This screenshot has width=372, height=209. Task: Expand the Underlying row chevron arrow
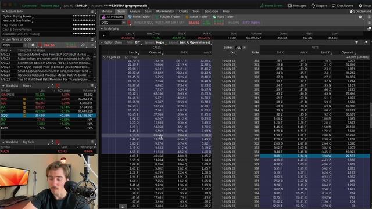(103, 35)
